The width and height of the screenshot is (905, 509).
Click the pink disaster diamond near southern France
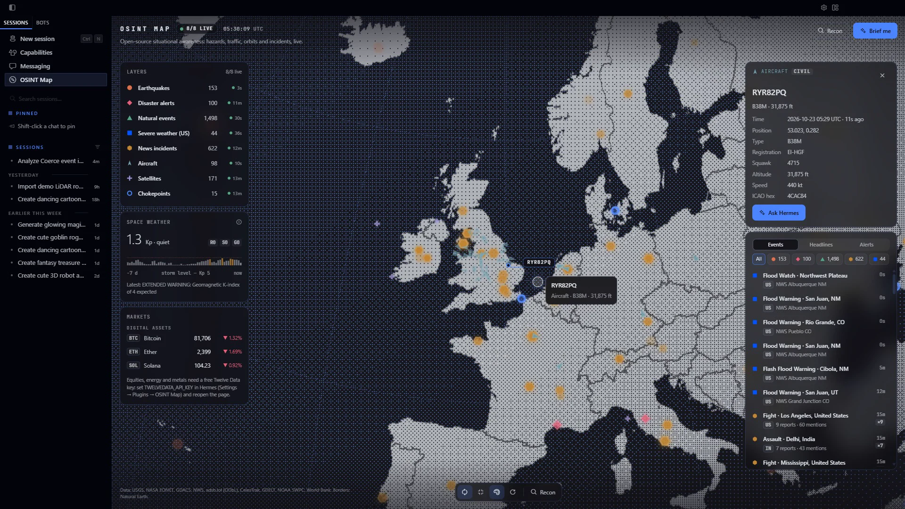point(557,425)
